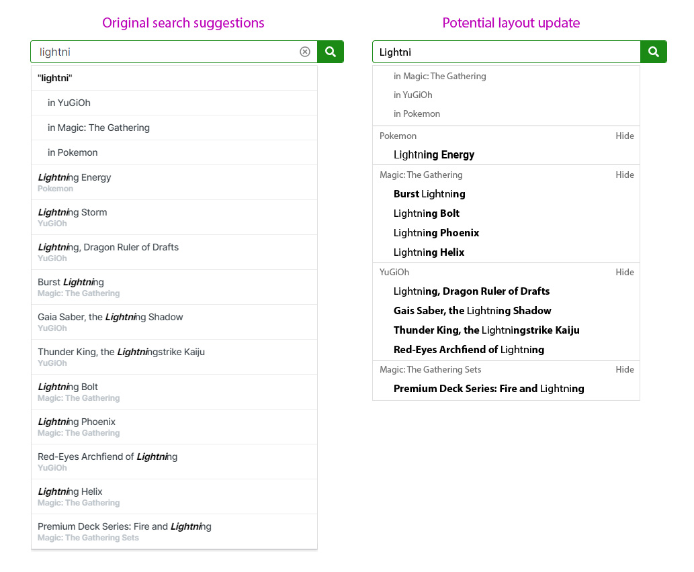Hide the Magic: The Gathering Sets group
This screenshot has height=572, width=694.
(x=625, y=369)
